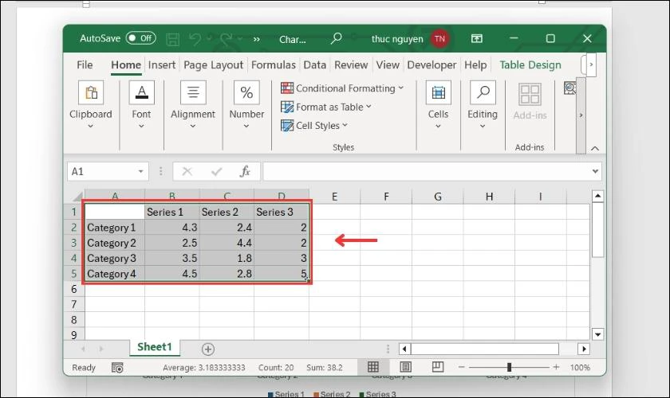
Task: Select the Home tab
Action: pyautogui.click(x=126, y=64)
